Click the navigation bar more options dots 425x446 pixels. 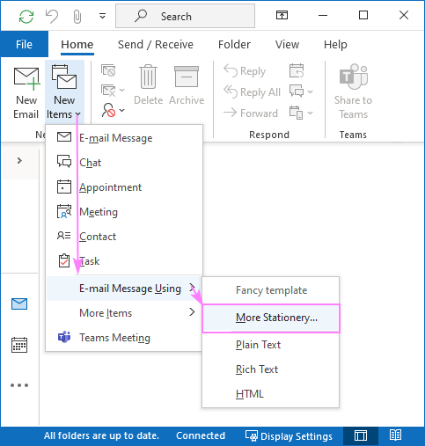pyautogui.click(x=19, y=385)
